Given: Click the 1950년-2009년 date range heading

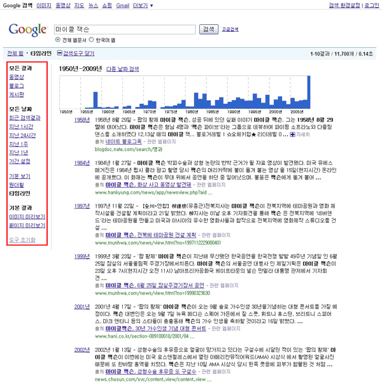Looking at the screenshot, I should coord(80,69).
